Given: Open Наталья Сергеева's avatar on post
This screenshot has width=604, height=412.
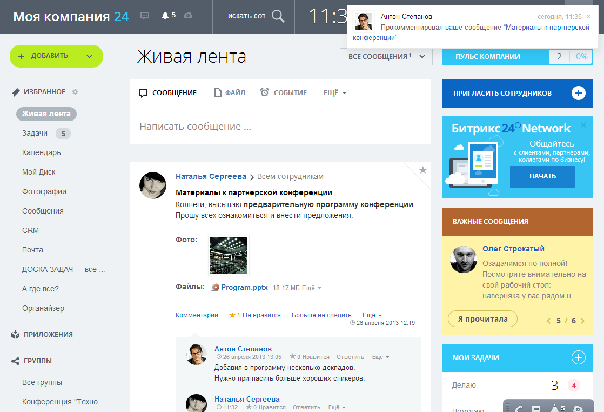Looking at the screenshot, I should tap(153, 185).
